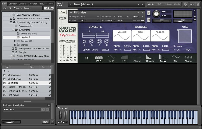Collapse Spitfire Martyn Ware NIC library
Screen dimensions: 202x129
[11, 22]
